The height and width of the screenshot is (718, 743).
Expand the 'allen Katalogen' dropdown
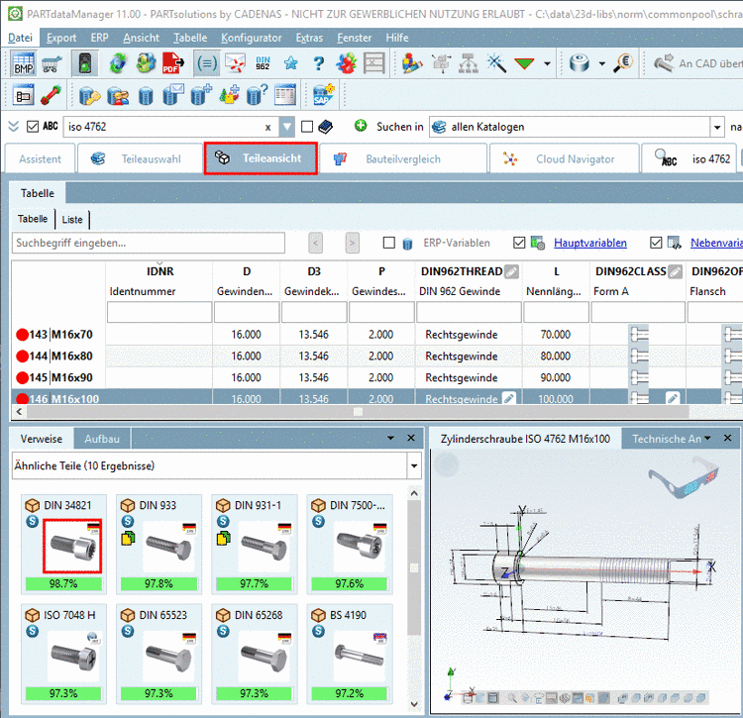tap(717, 127)
